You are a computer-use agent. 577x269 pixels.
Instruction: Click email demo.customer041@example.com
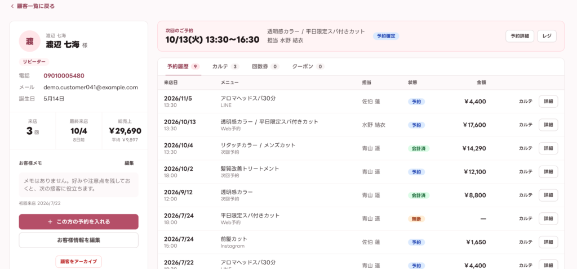(x=91, y=88)
